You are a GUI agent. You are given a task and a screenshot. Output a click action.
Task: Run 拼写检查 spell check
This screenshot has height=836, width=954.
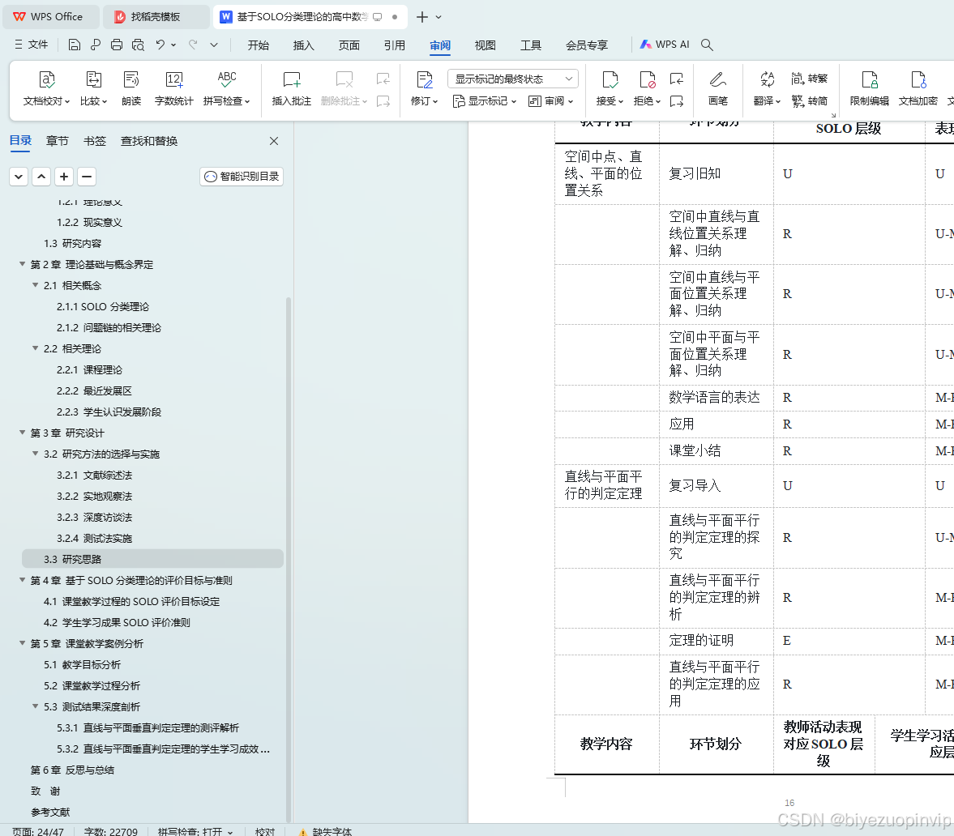coord(226,89)
